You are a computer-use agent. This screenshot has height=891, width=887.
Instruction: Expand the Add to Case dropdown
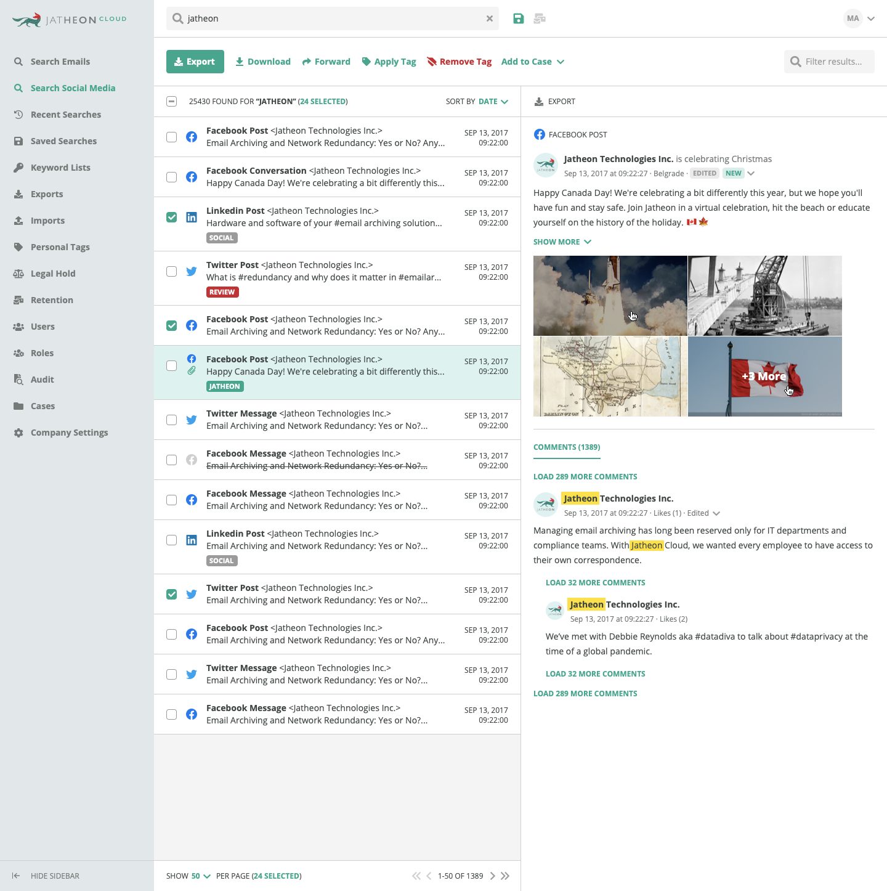[x=533, y=62]
